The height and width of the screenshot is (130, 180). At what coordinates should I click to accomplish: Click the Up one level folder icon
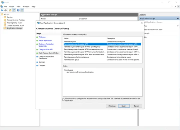tap(10, 10)
